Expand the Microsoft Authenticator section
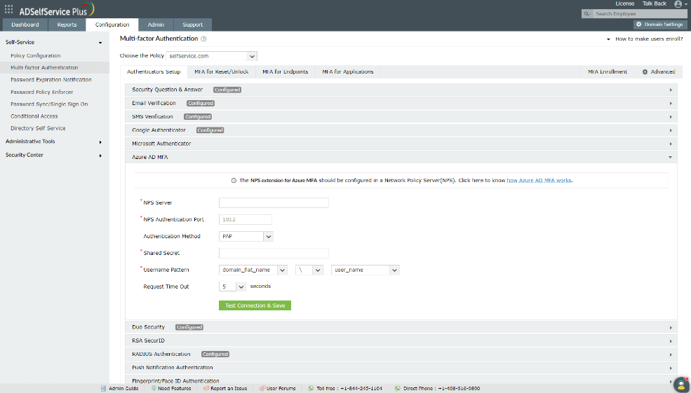The image size is (691, 393). (401, 144)
